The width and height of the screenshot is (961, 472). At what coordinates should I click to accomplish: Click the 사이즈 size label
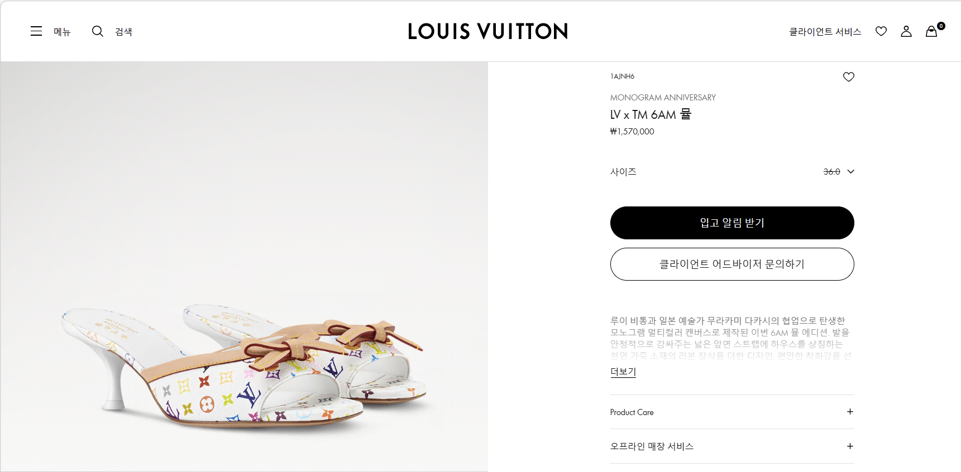(x=623, y=172)
